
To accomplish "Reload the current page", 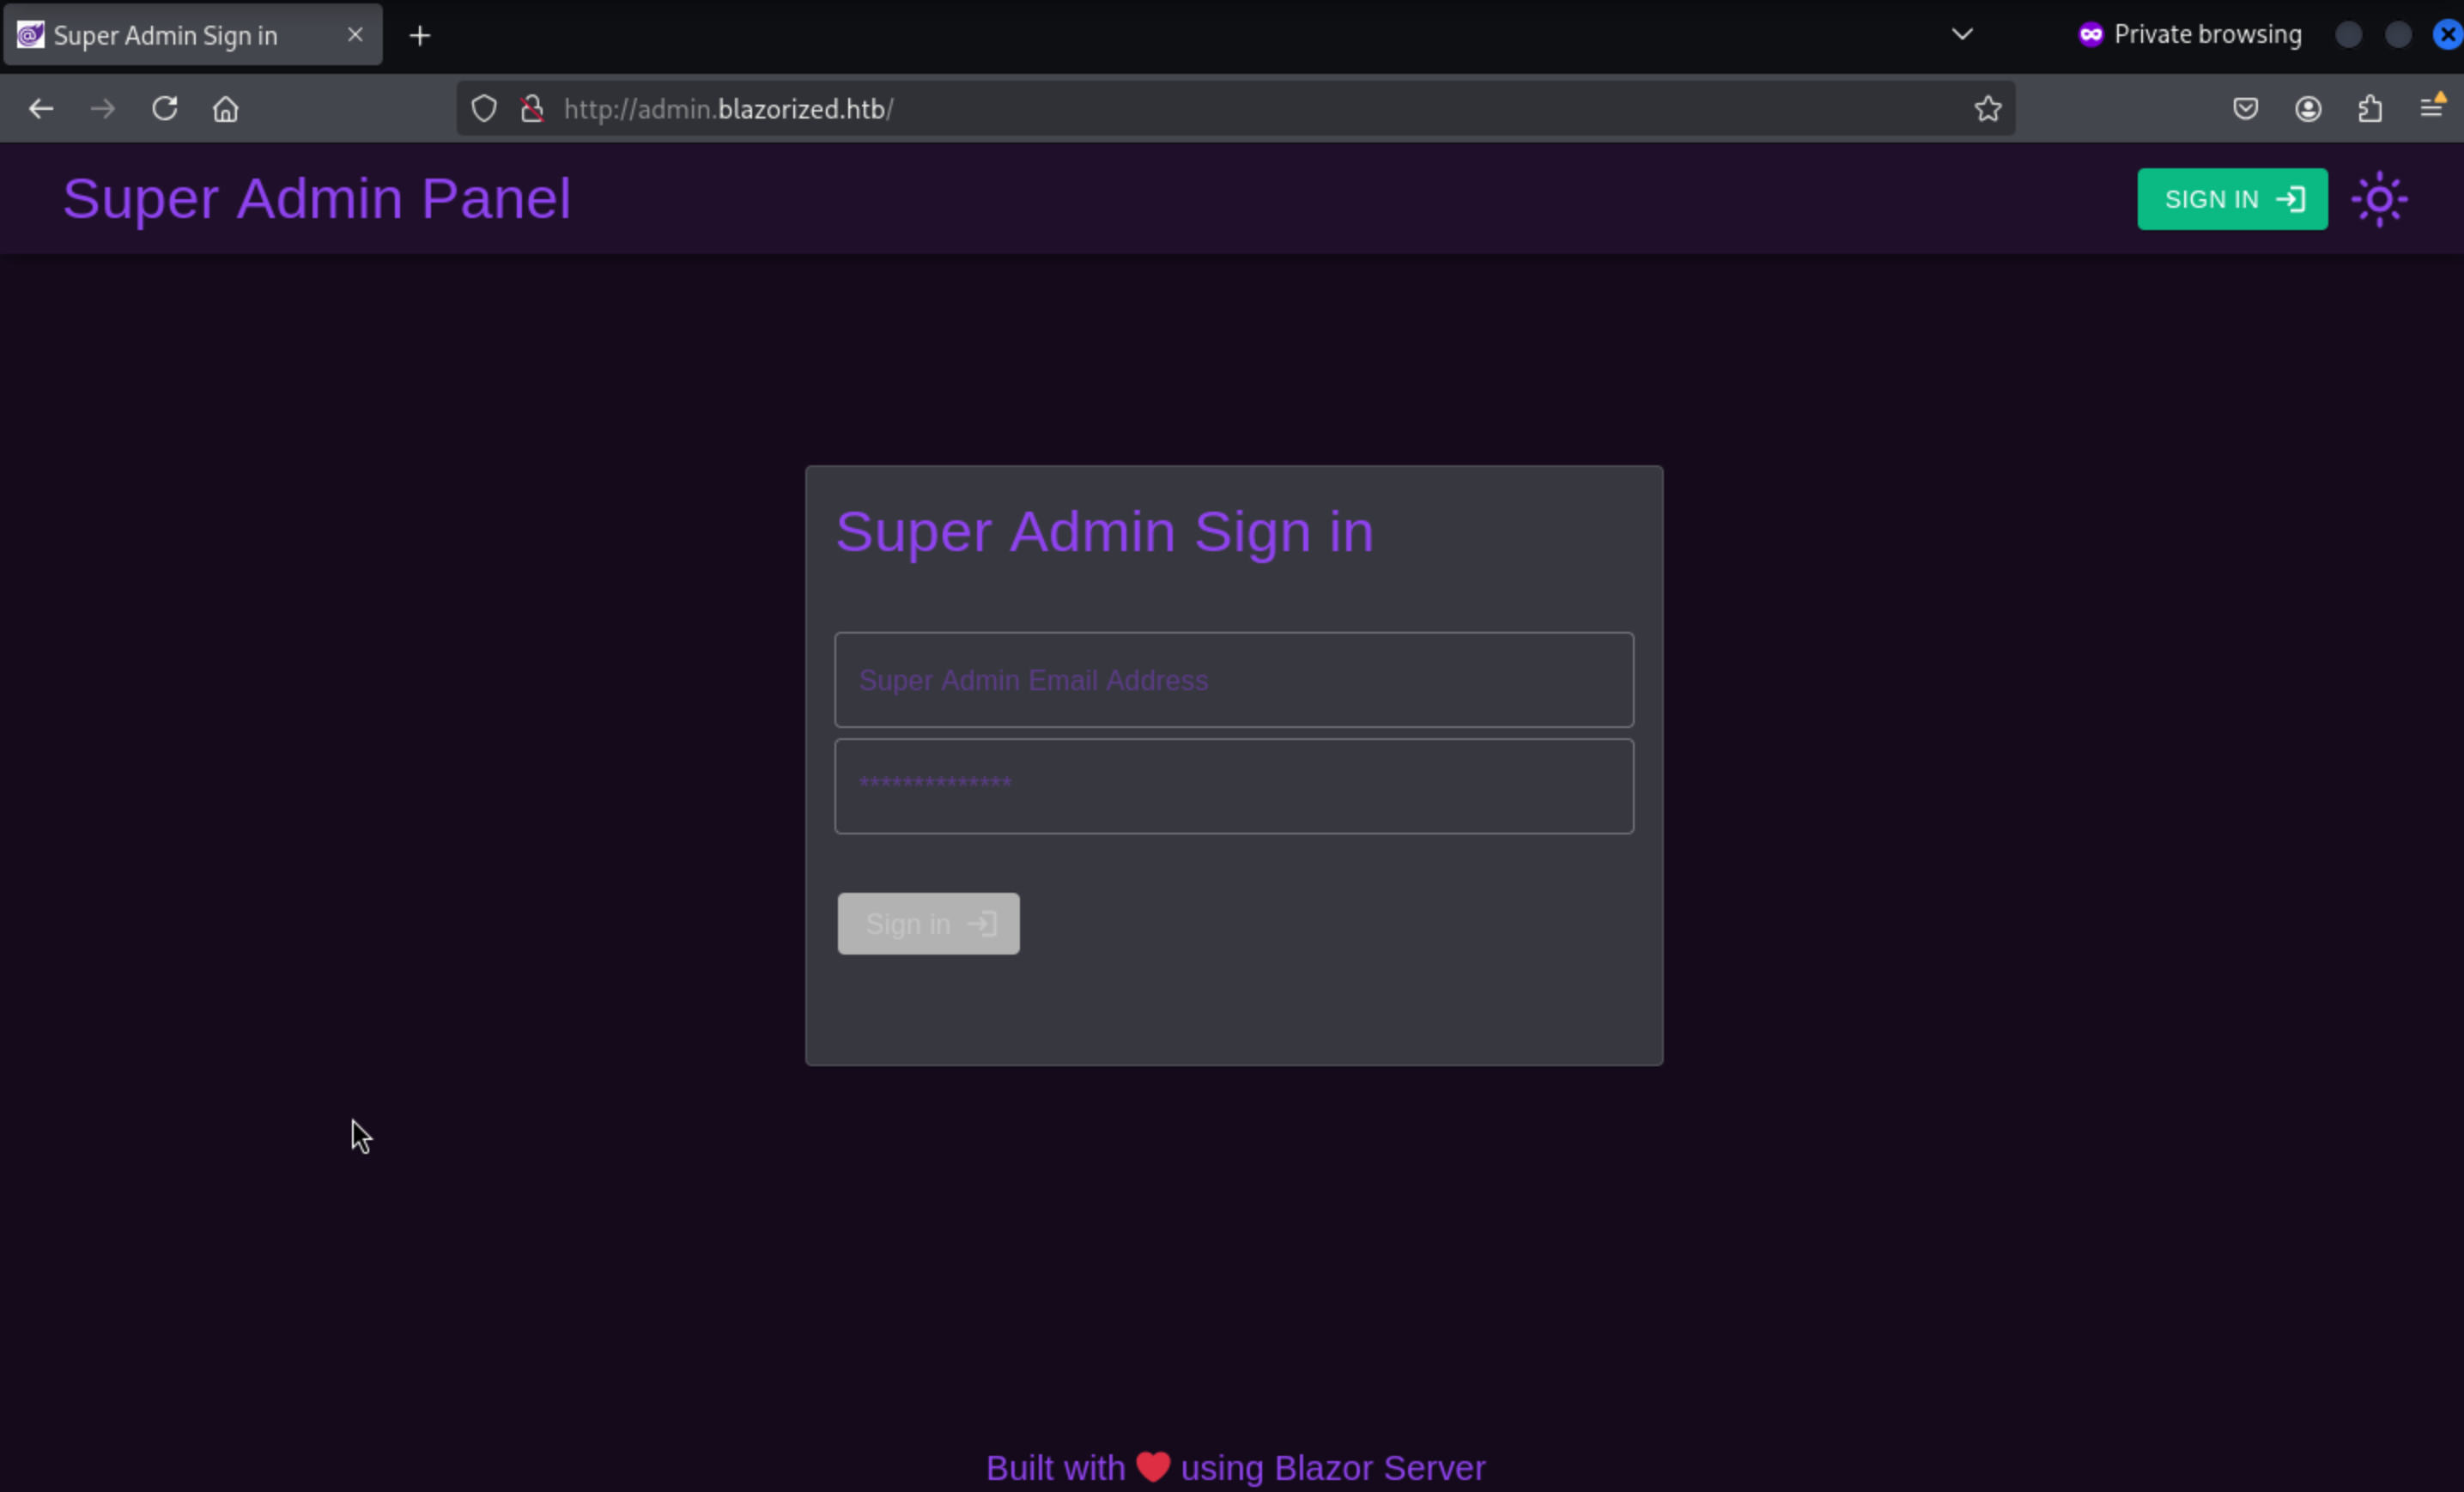I will 165,108.
